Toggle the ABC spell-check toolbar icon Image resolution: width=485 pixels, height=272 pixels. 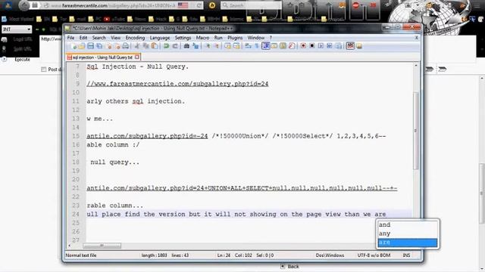350,46
